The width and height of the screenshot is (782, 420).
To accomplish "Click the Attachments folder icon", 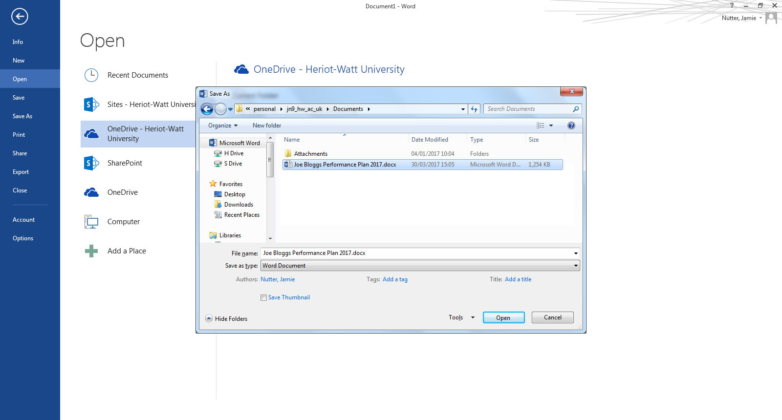I will coord(288,153).
